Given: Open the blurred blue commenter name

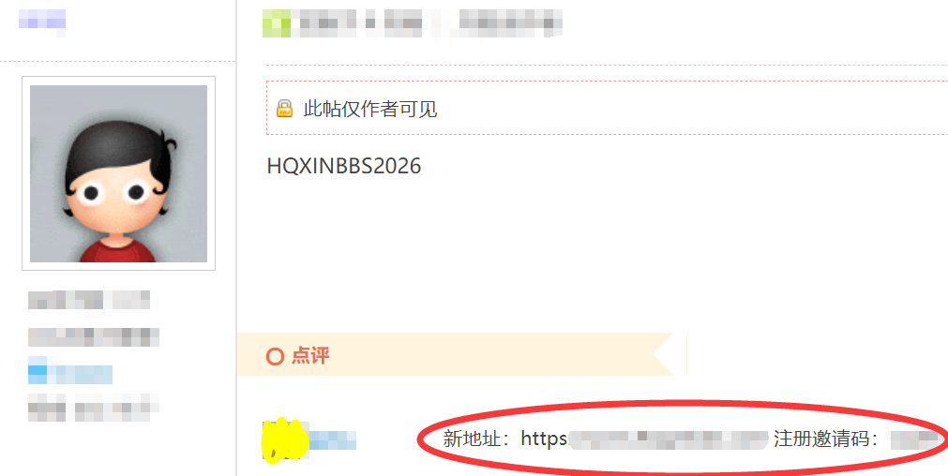Looking at the screenshot, I should 333,440.
